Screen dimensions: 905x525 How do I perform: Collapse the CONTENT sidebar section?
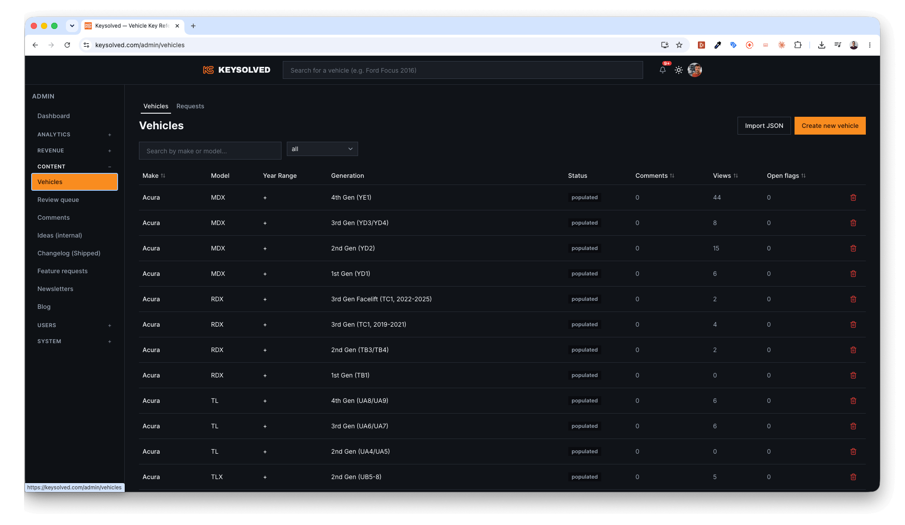pyautogui.click(x=74, y=167)
